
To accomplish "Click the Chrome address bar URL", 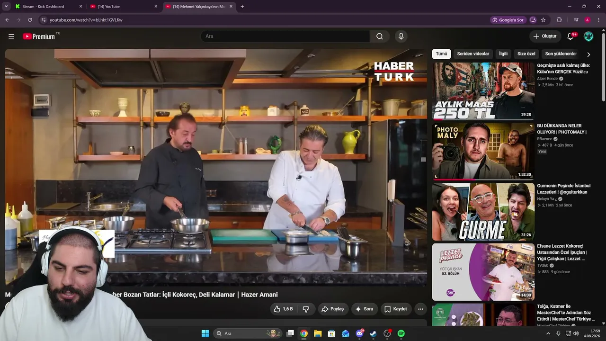I will 86,20.
